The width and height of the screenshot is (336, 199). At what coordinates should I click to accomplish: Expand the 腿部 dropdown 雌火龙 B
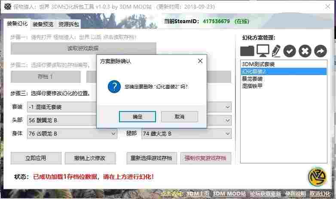click(x=186, y=134)
